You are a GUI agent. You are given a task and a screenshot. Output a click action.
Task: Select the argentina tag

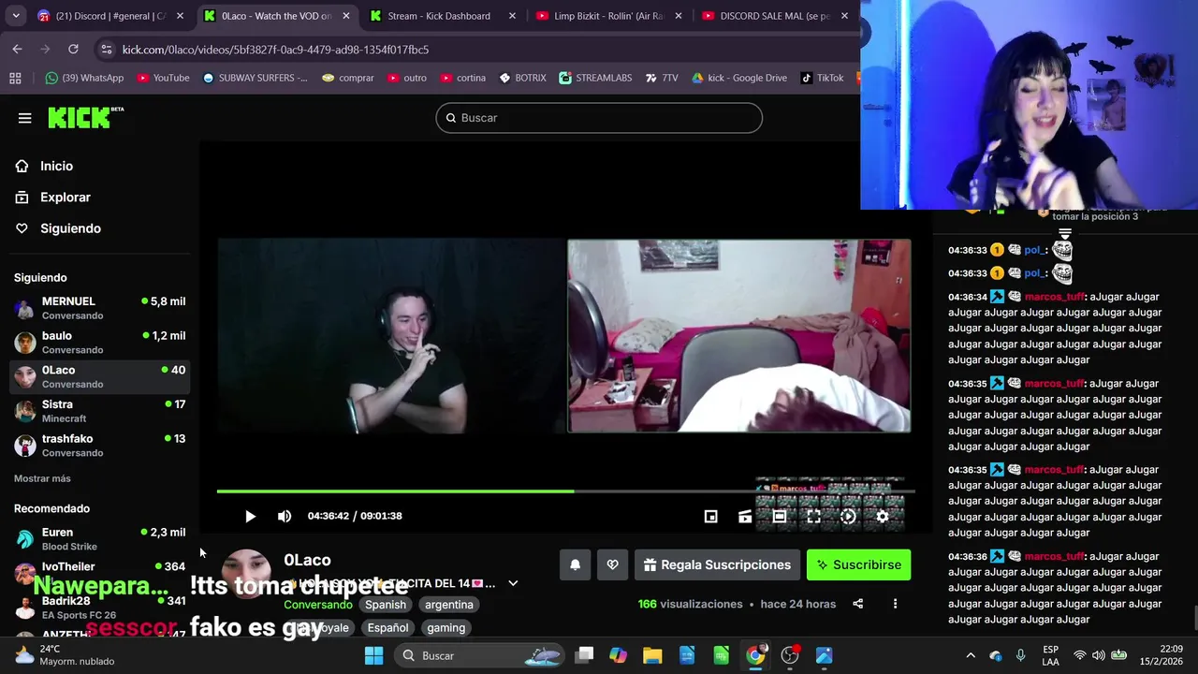449,605
